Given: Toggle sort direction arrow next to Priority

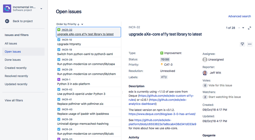Looking at the screenshot, I should [x=78, y=24].
